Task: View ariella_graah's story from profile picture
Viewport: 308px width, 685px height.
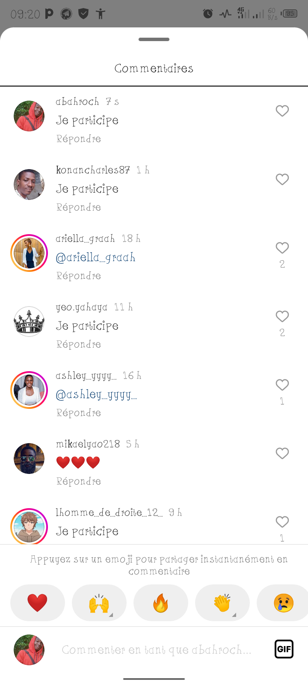Action: pyautogui.click(x=29, y=253)
